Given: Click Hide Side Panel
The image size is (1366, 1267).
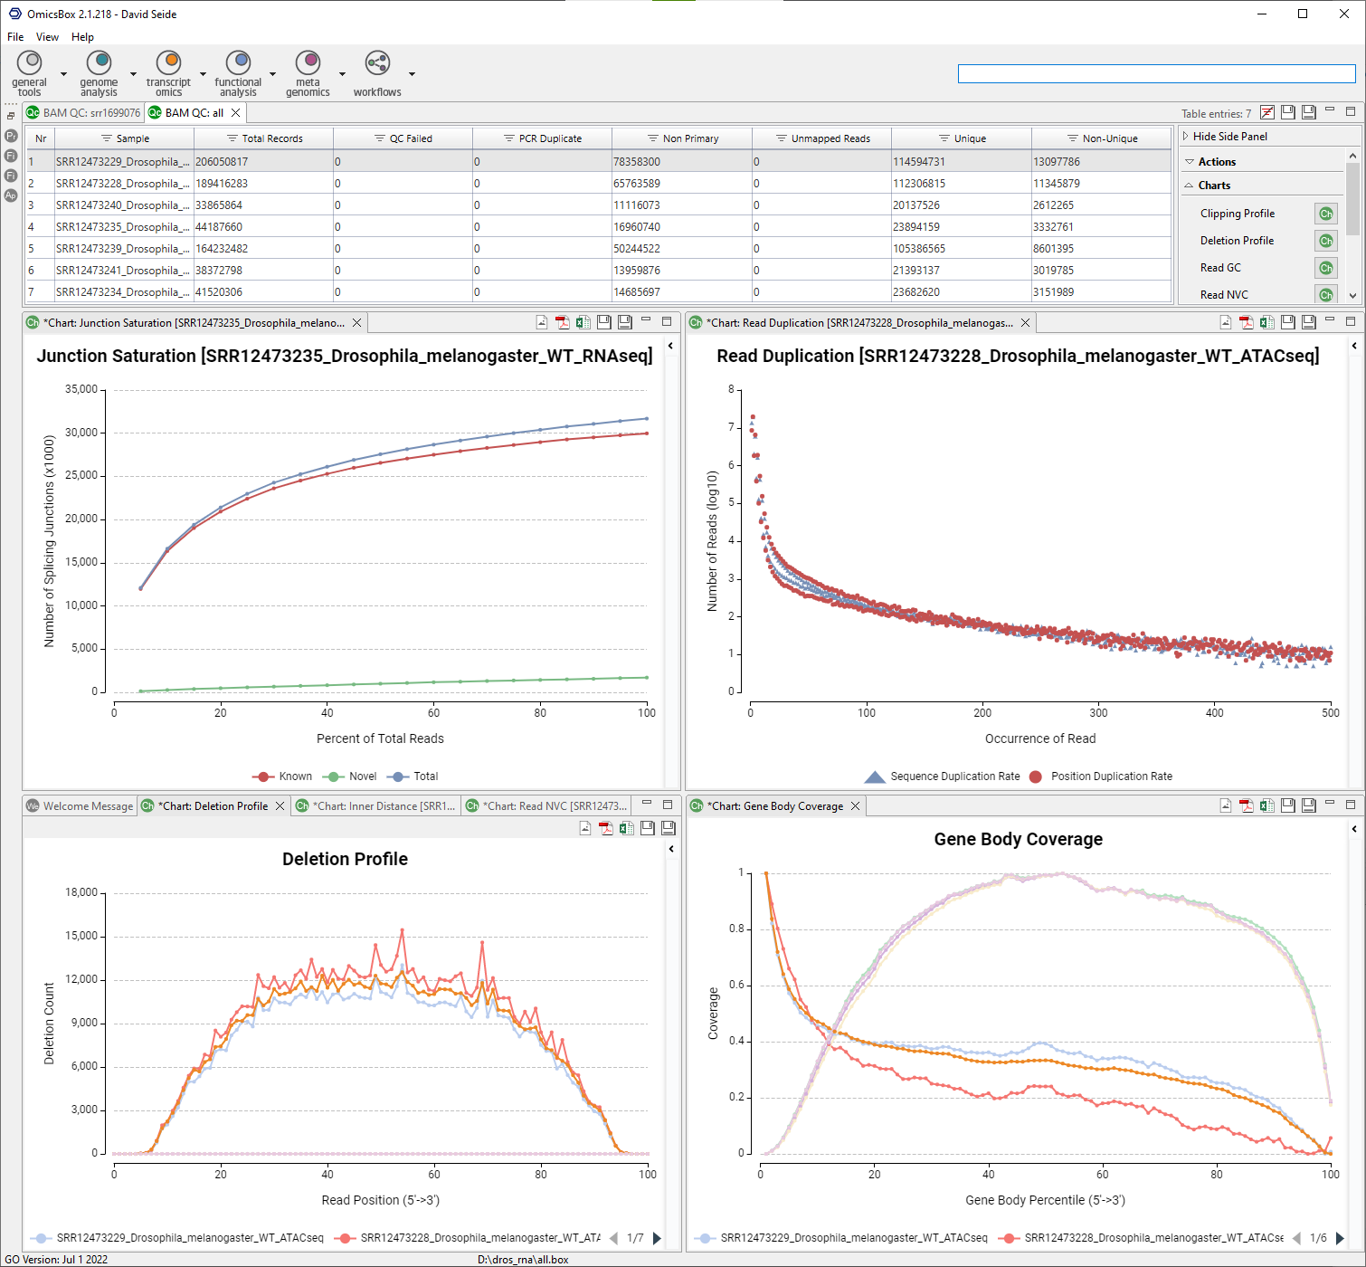Looking at the screenshot, I should 1229,137.
